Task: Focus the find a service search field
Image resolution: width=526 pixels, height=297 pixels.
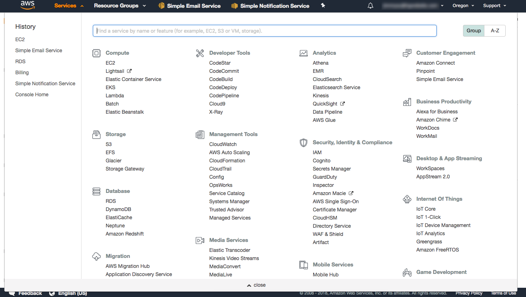Action: (264, 31)
